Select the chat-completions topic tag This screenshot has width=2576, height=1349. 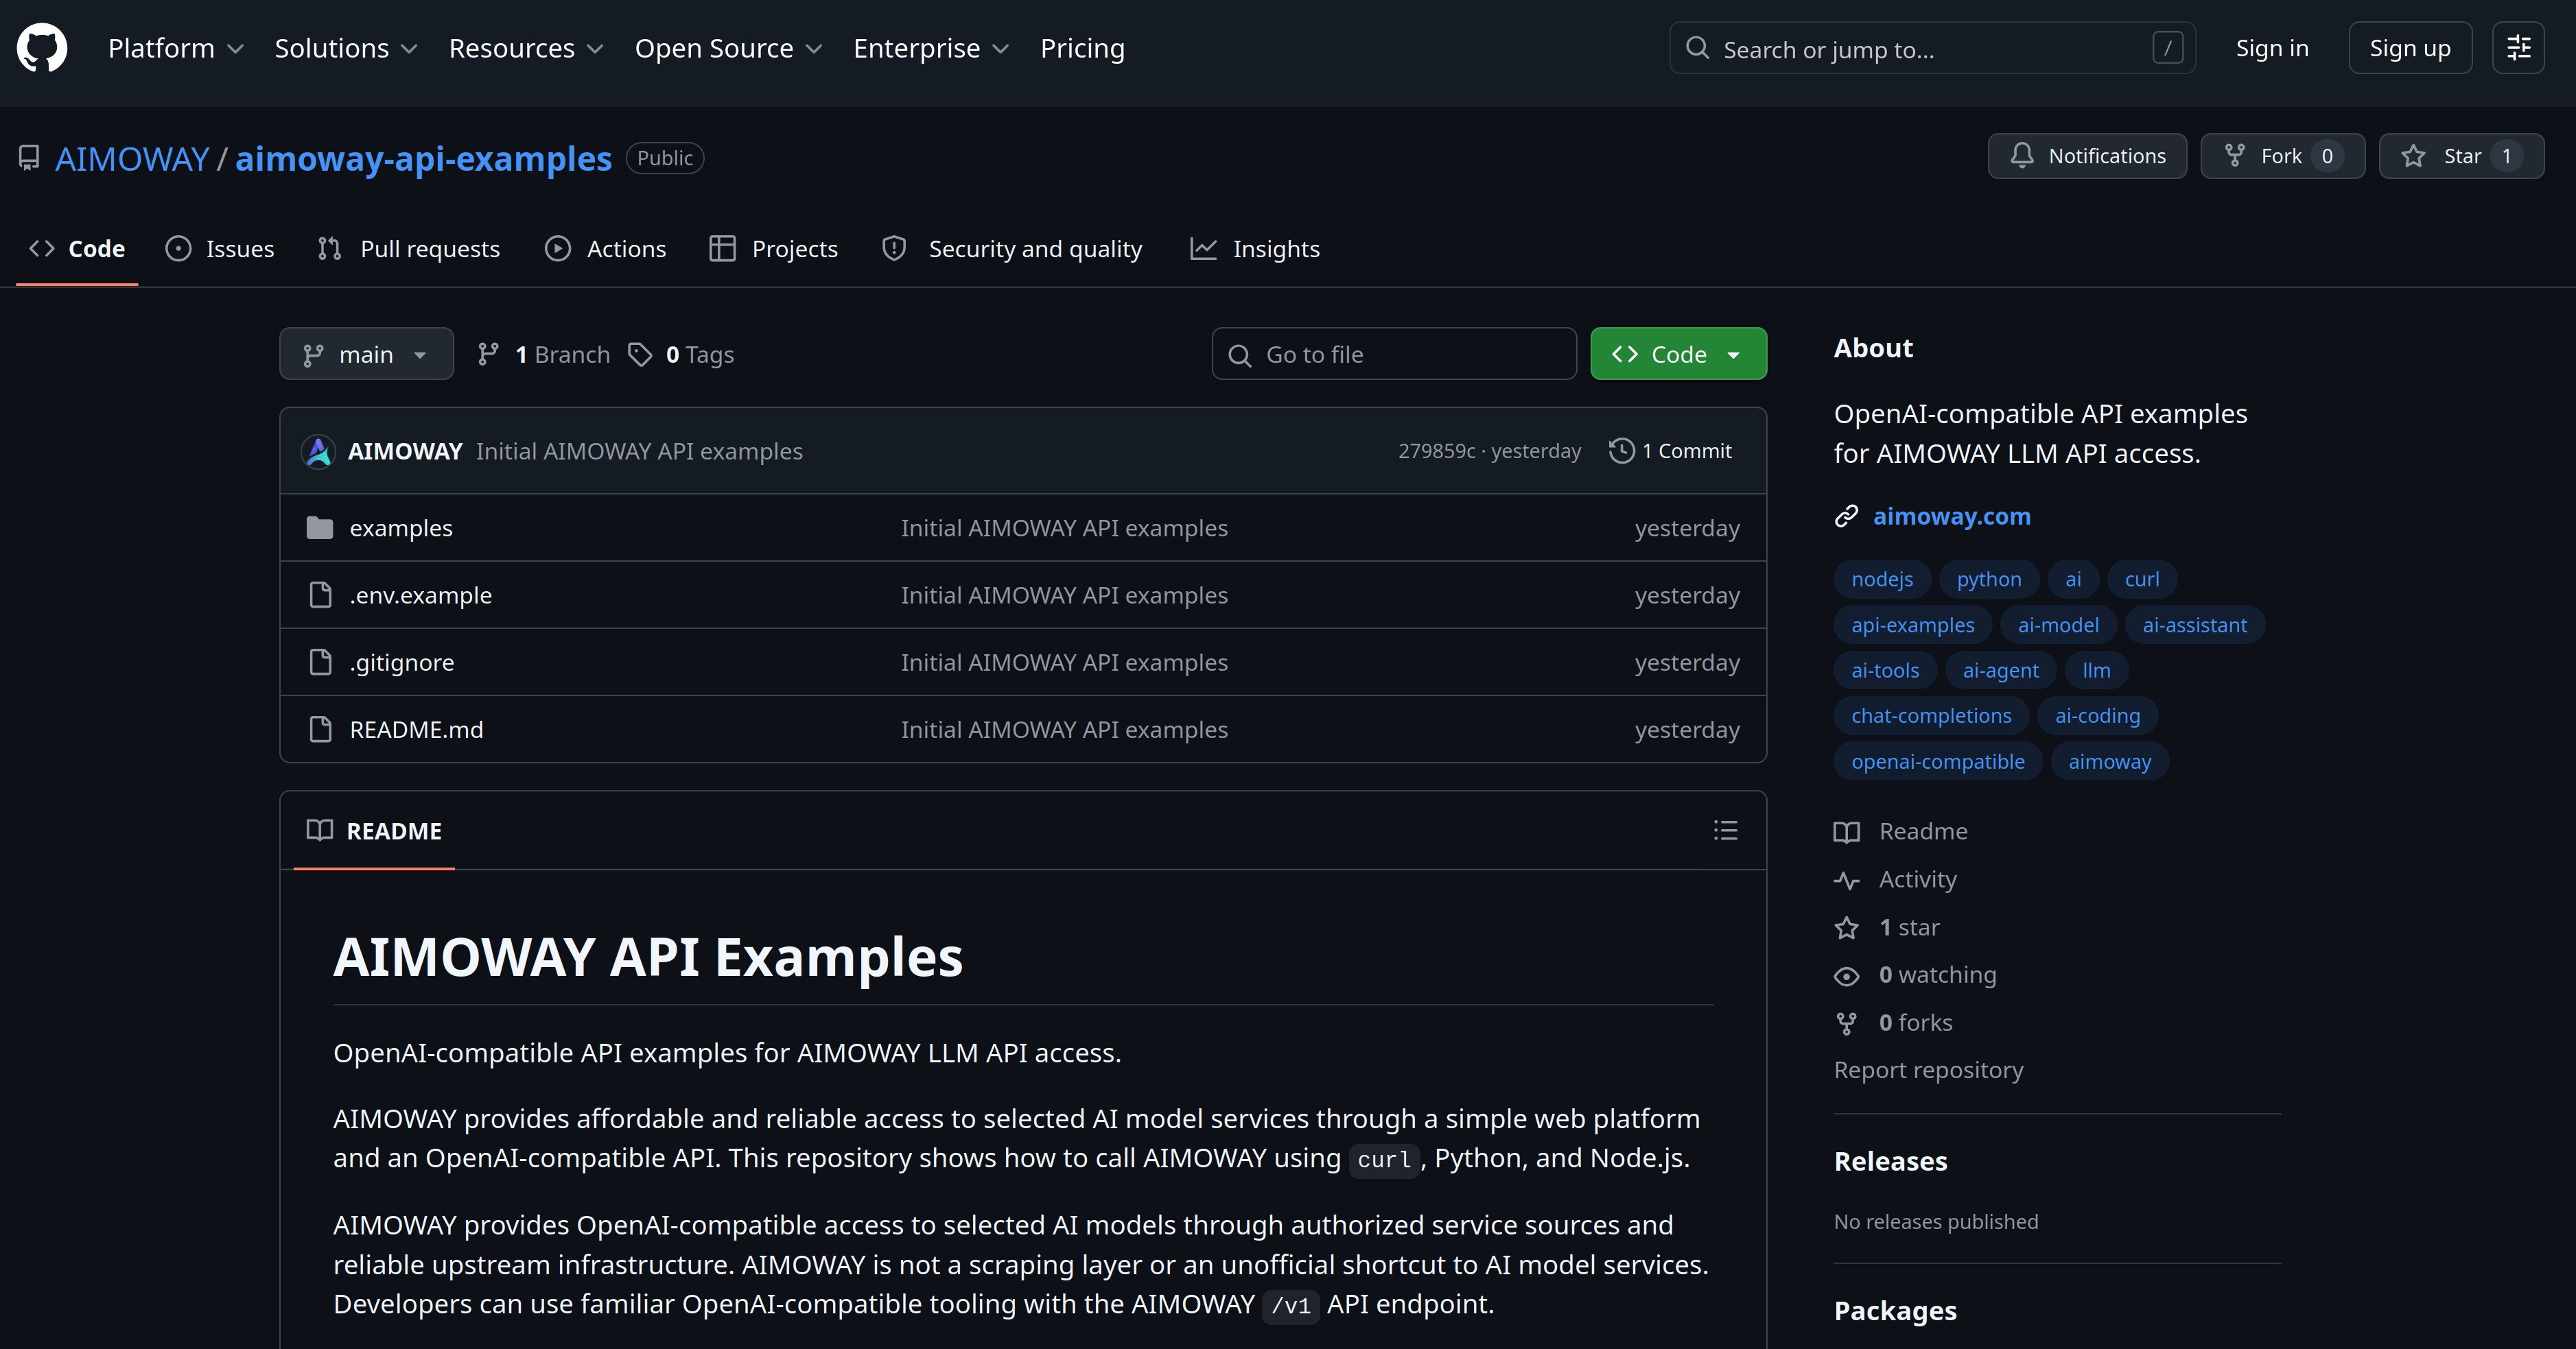click(1930, 715)
